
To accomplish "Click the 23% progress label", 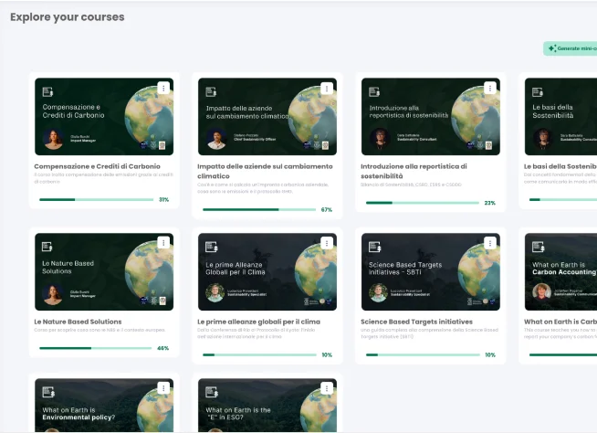I will pos(490,203).
